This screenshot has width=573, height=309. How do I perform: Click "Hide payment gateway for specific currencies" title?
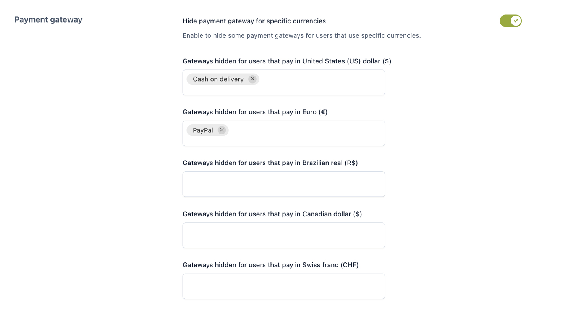coord(254,21)
